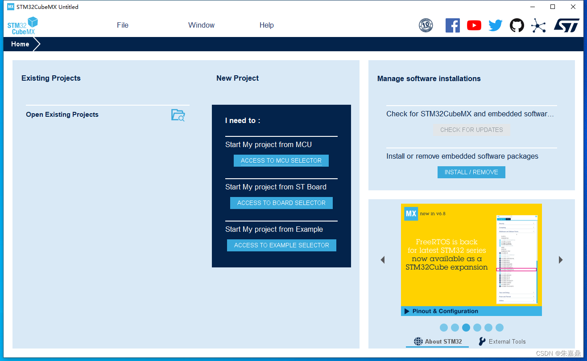The image size is (587, 361).
Task: Click the STM32CubeMX logo
Action: pyautogui.click(x=23, y=25)
